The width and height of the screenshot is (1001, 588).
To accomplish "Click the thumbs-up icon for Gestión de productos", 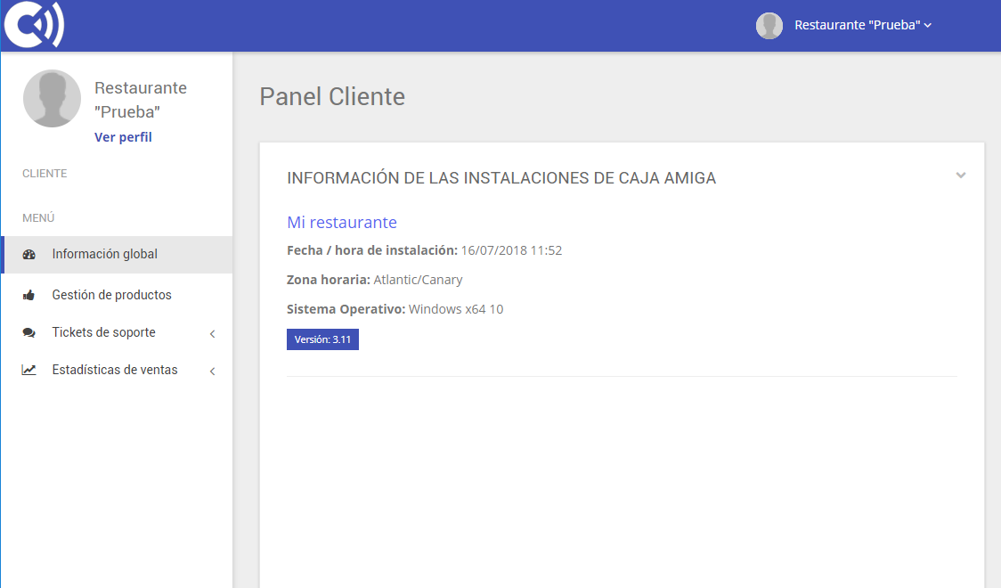I will coord(28,294).
